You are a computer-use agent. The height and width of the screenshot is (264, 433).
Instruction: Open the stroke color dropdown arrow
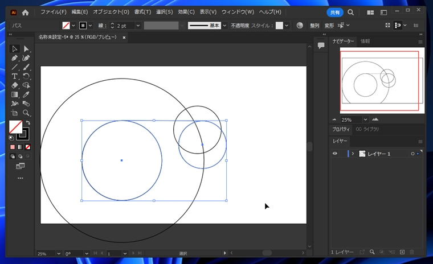(90, 26)
